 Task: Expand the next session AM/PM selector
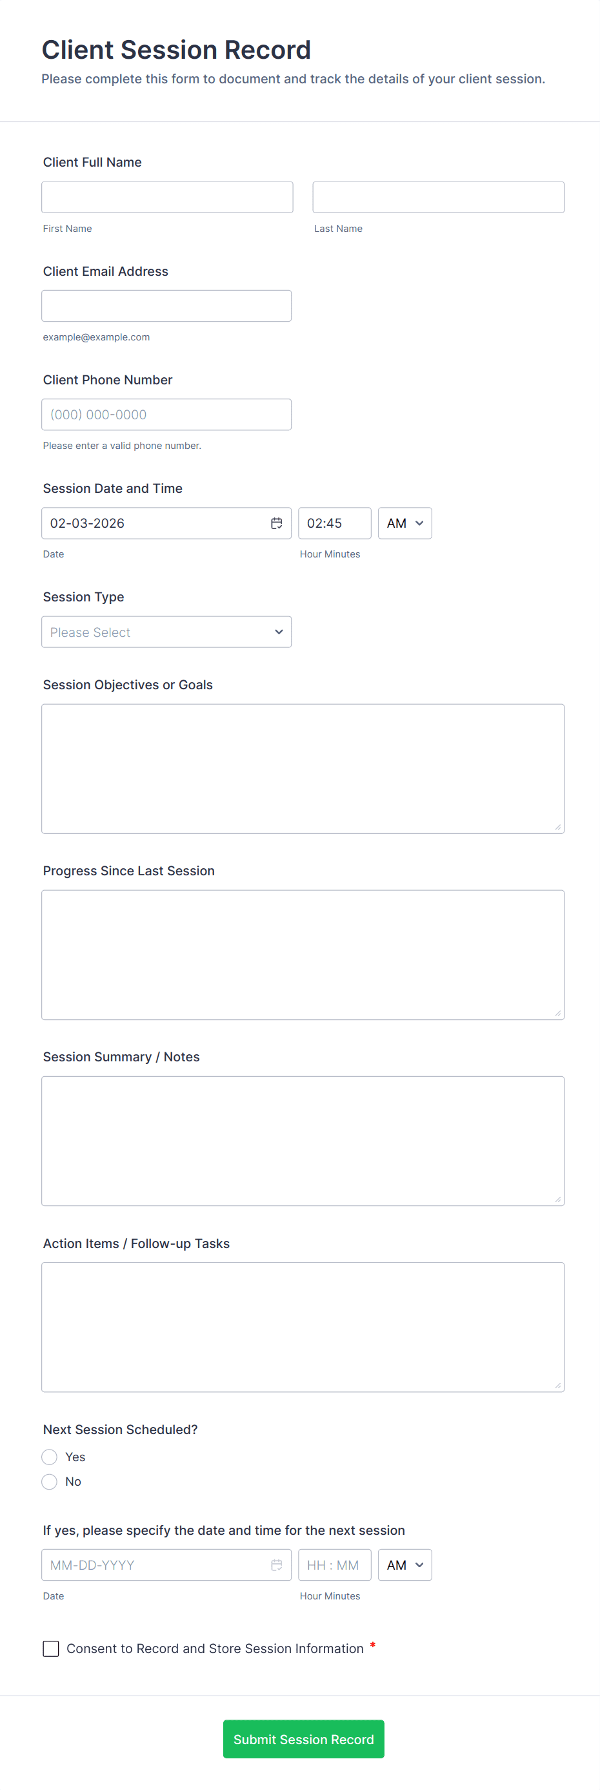point(405,1565)
